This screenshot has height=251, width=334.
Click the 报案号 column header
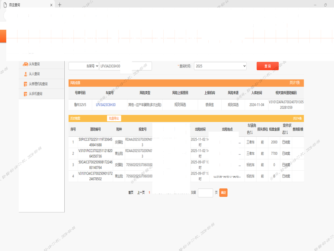click(142, 129)
